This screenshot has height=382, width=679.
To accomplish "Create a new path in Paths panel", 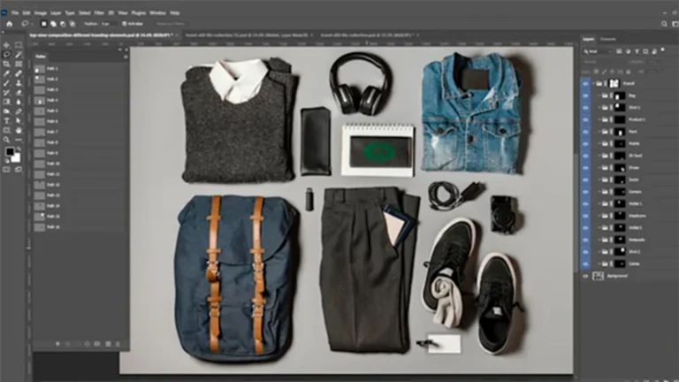I will (108, 344).
